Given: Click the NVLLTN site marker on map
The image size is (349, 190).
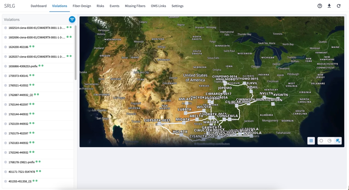Looking at the screenshot, I should pyautogui.click(x=264, y=97).
